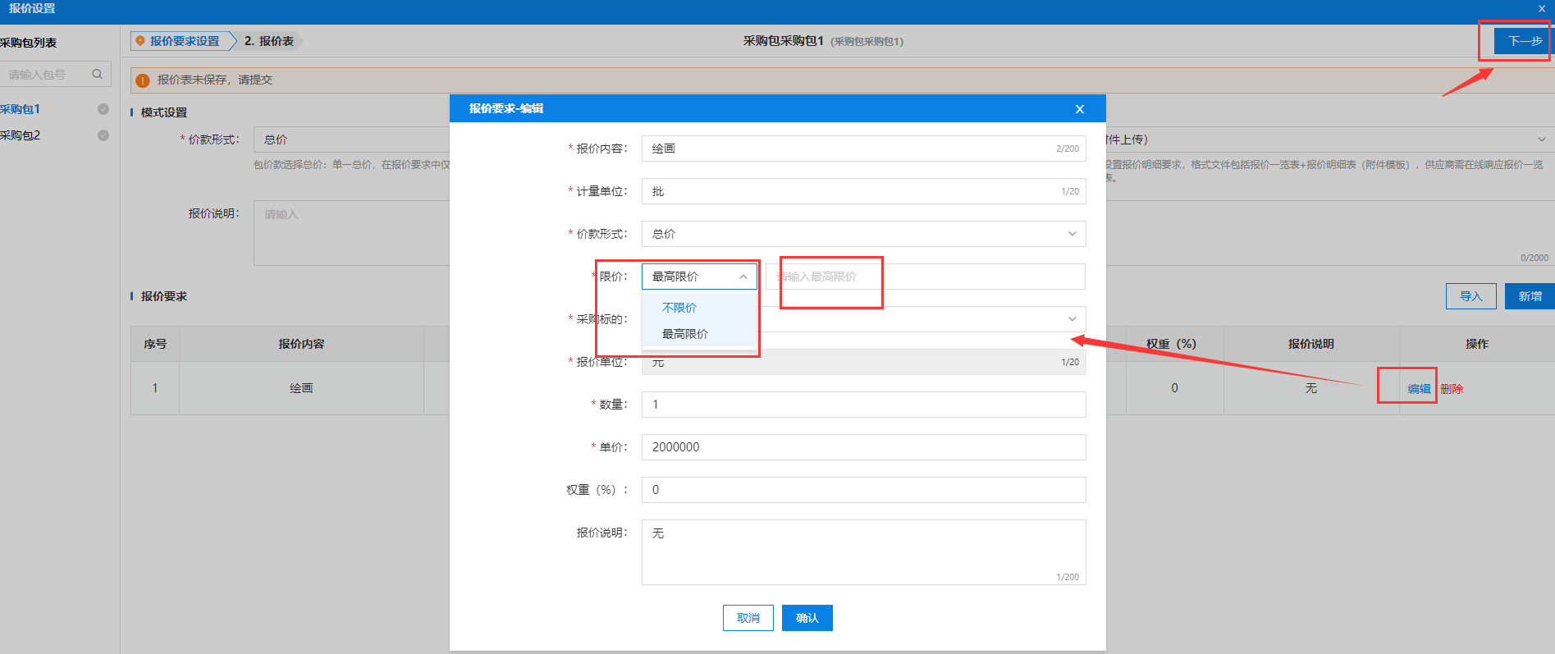Click the 序号 column header
This screenshot has width=1555, height=654.
coord(155,344)
